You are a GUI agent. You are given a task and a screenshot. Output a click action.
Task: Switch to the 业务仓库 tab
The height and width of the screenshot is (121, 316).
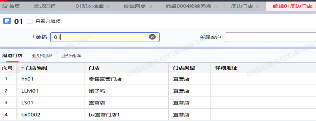click(71, 56)
